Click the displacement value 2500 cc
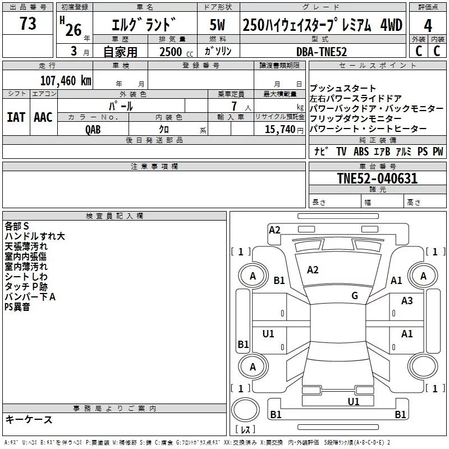Image resolution: width=449 pixels, height=449 pixels. tap(176, 52)
